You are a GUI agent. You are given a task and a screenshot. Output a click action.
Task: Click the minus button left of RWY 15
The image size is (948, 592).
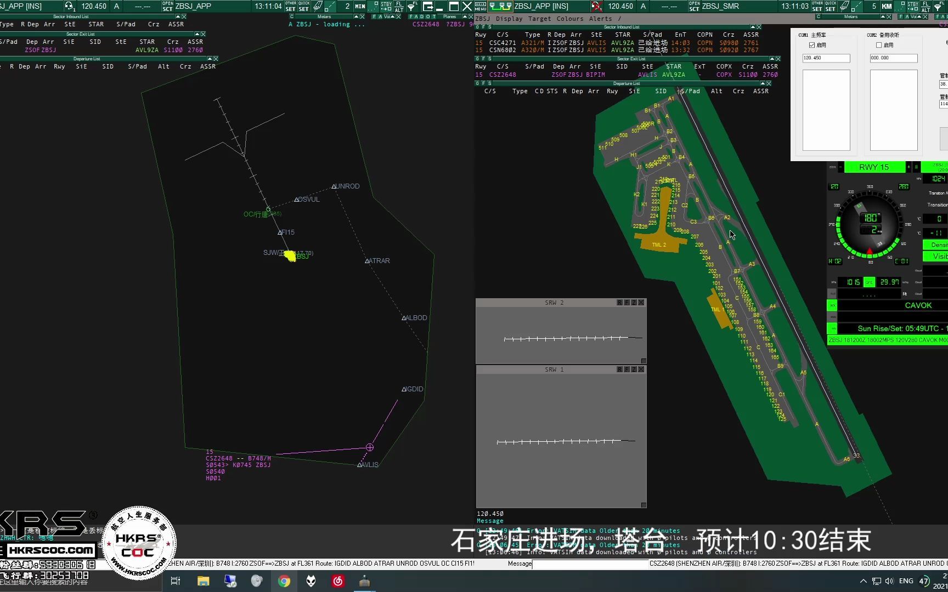click(840, 167)
